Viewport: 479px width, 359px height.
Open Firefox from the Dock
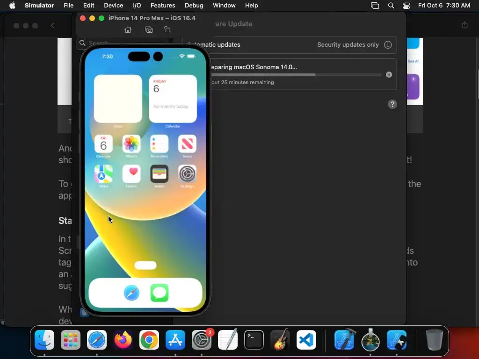pos(123,340)
